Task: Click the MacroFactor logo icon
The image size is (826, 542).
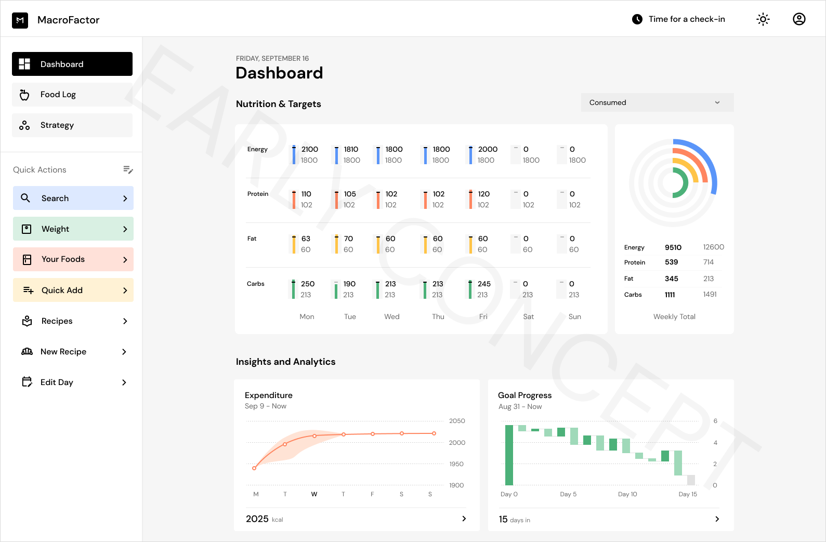Action: point(20,20)
